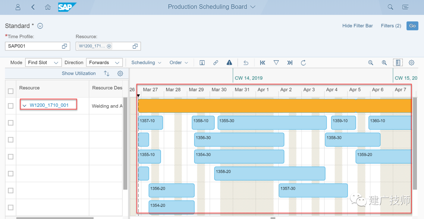The height and width of the screenshot is (219, 424).
Task: Select operation bar 1357-10
Action: pos(150,122)
